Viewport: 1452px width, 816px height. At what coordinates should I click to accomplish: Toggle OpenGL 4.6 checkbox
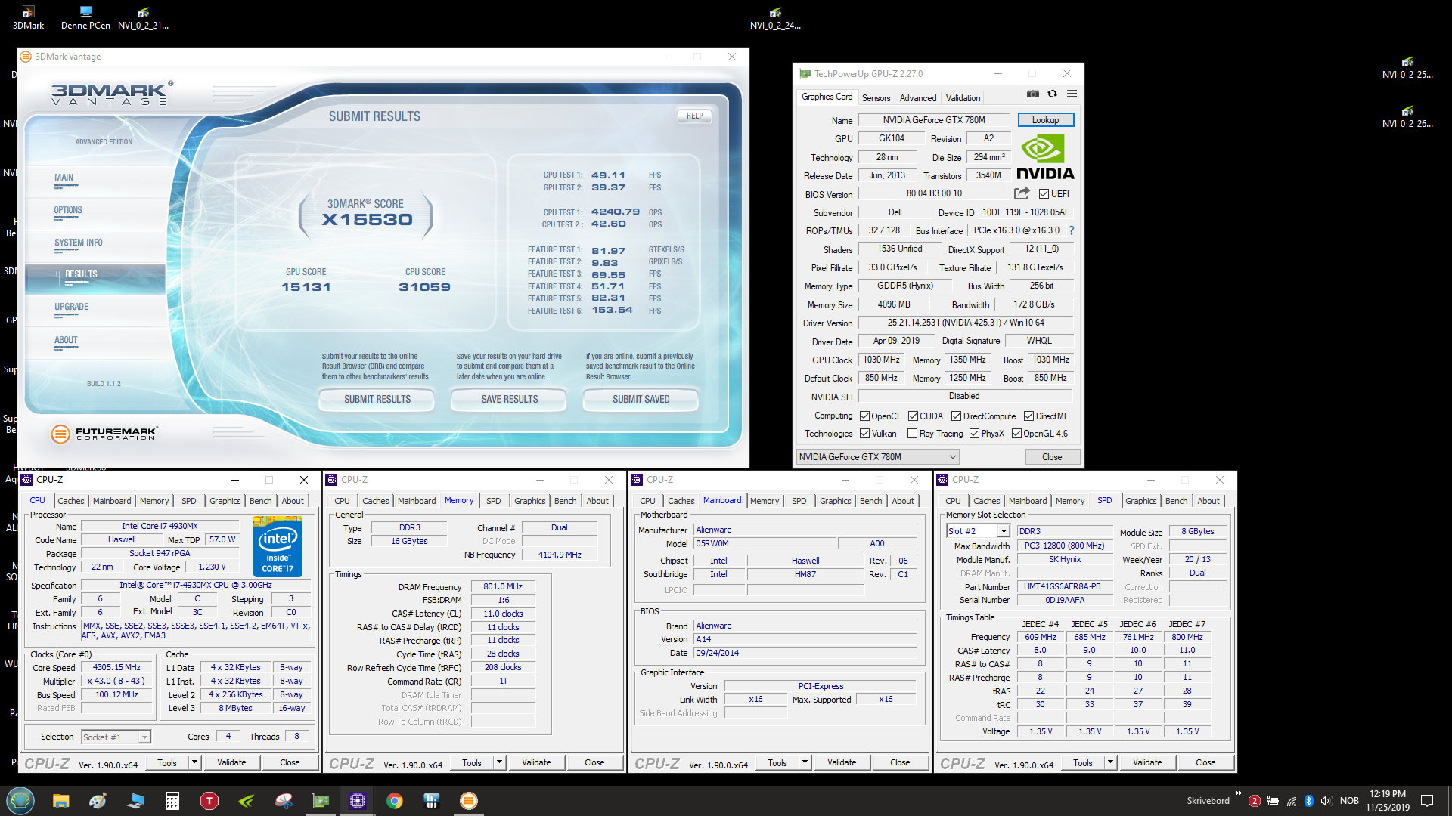[1017, 434]
